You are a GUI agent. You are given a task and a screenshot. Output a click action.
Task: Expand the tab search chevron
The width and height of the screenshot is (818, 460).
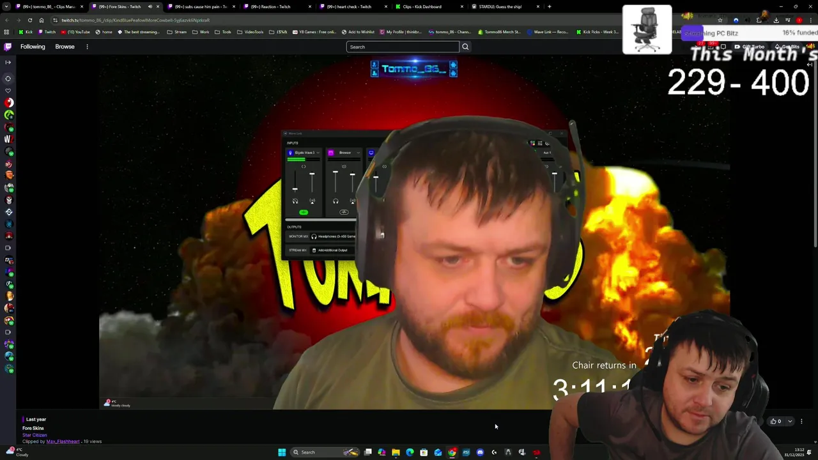click(6, 6)
